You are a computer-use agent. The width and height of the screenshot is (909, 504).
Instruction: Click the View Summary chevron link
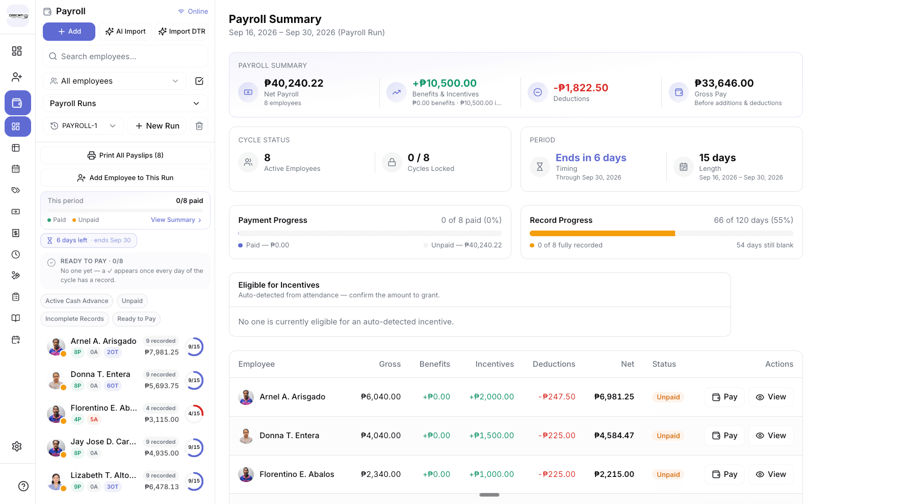(176, 220)
